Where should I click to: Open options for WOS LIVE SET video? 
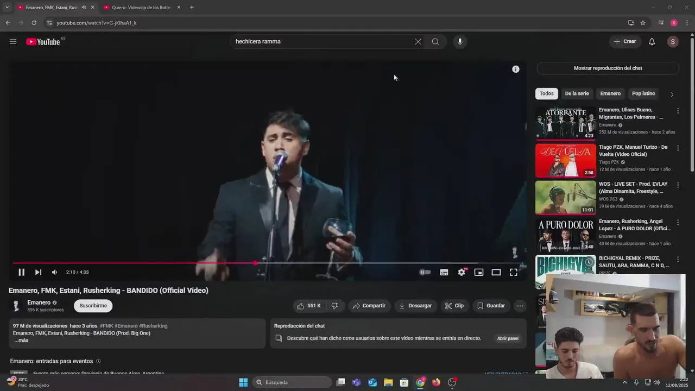678,185
